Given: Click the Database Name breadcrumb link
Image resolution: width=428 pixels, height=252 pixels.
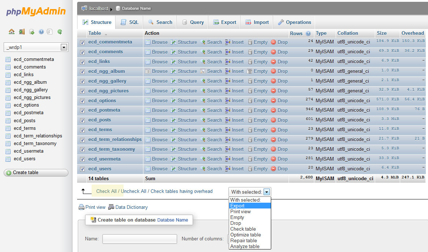Looking at the screenshot, I should point(136,8).
